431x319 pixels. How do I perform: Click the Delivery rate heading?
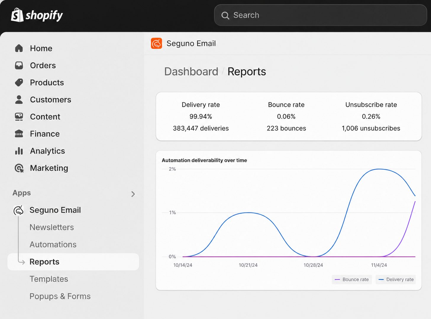click(x=201, y=105)
